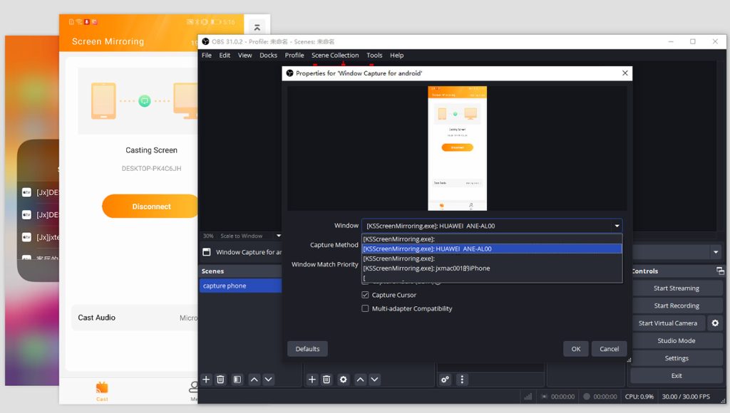The width and height of the screenshot is (730, 413).
Task: Move scene down with the arrow icon
Action: coord(269,380)
